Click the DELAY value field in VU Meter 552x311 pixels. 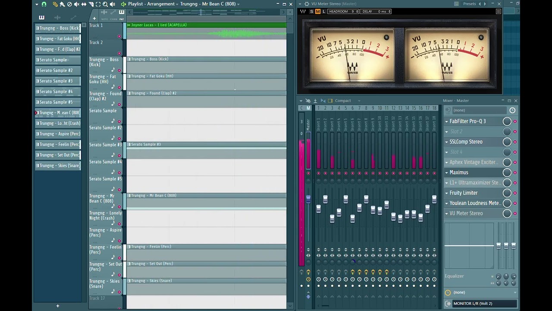(x=376, y=12)
